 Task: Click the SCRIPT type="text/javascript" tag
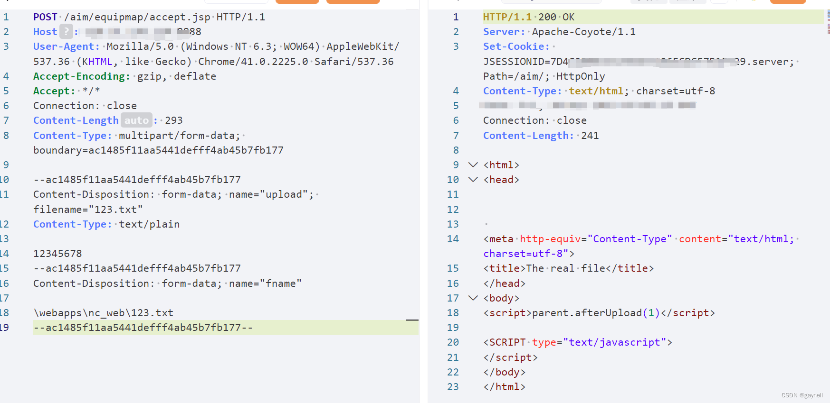(x=578, y=342)
